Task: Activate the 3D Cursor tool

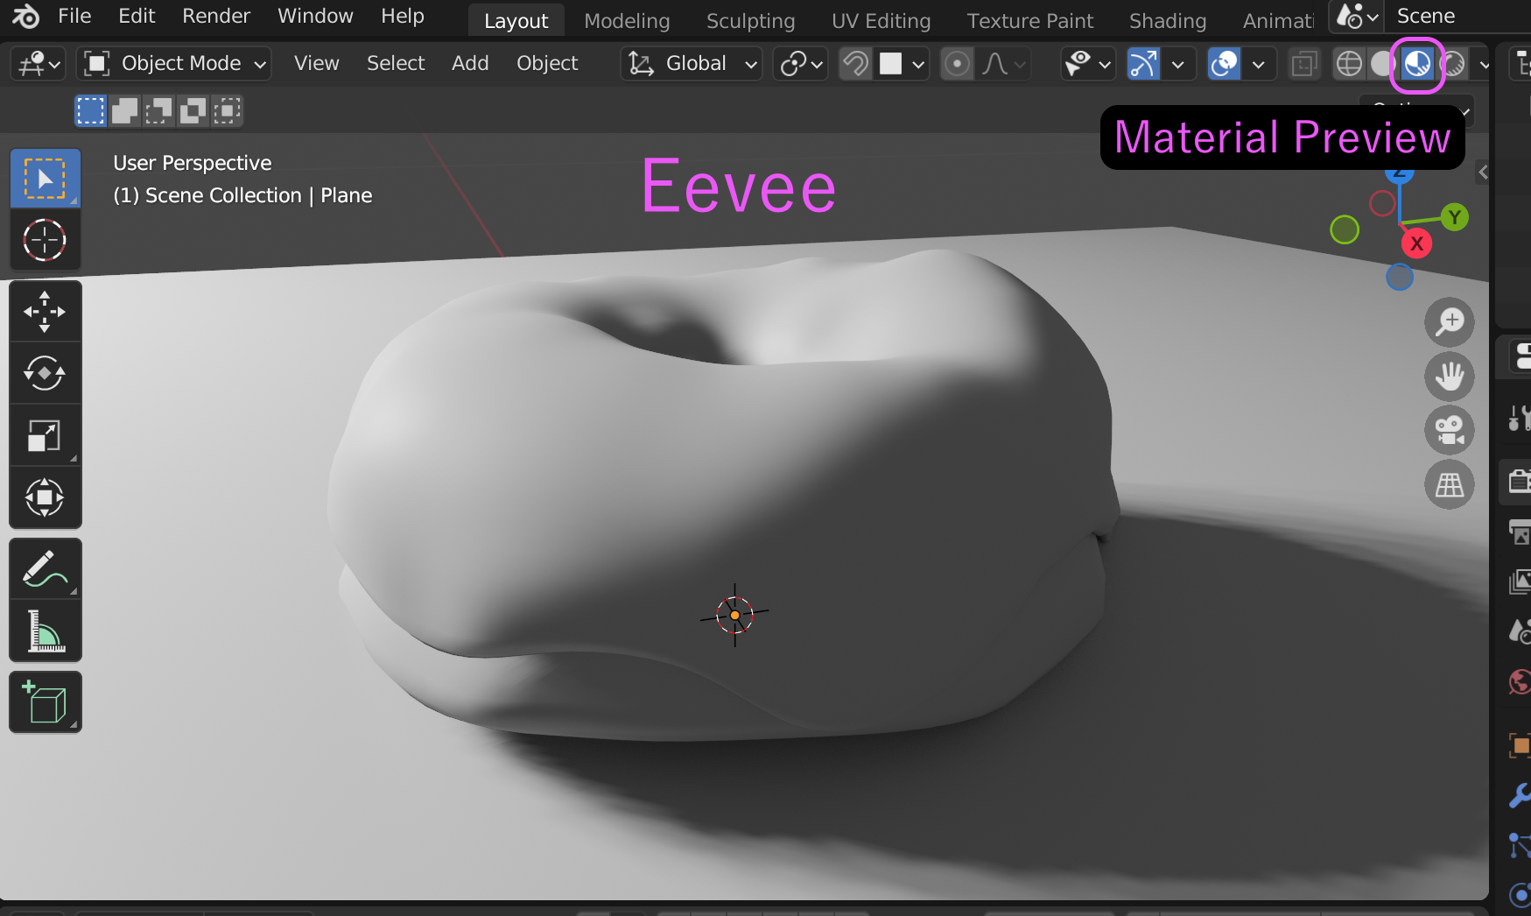Action: pyautogui.click(x=45, y=240)
